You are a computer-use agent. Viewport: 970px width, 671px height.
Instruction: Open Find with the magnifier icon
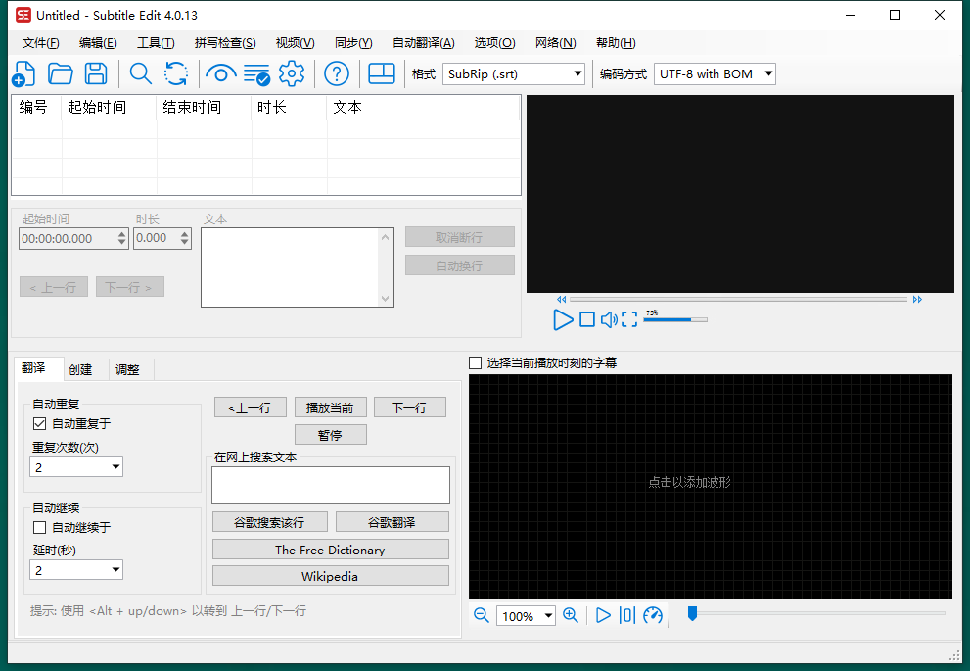coord(140,73)
